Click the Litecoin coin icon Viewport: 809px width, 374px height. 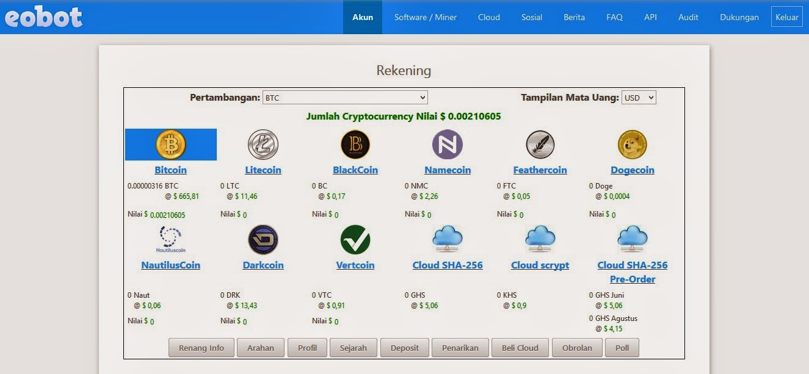(263, 145)
